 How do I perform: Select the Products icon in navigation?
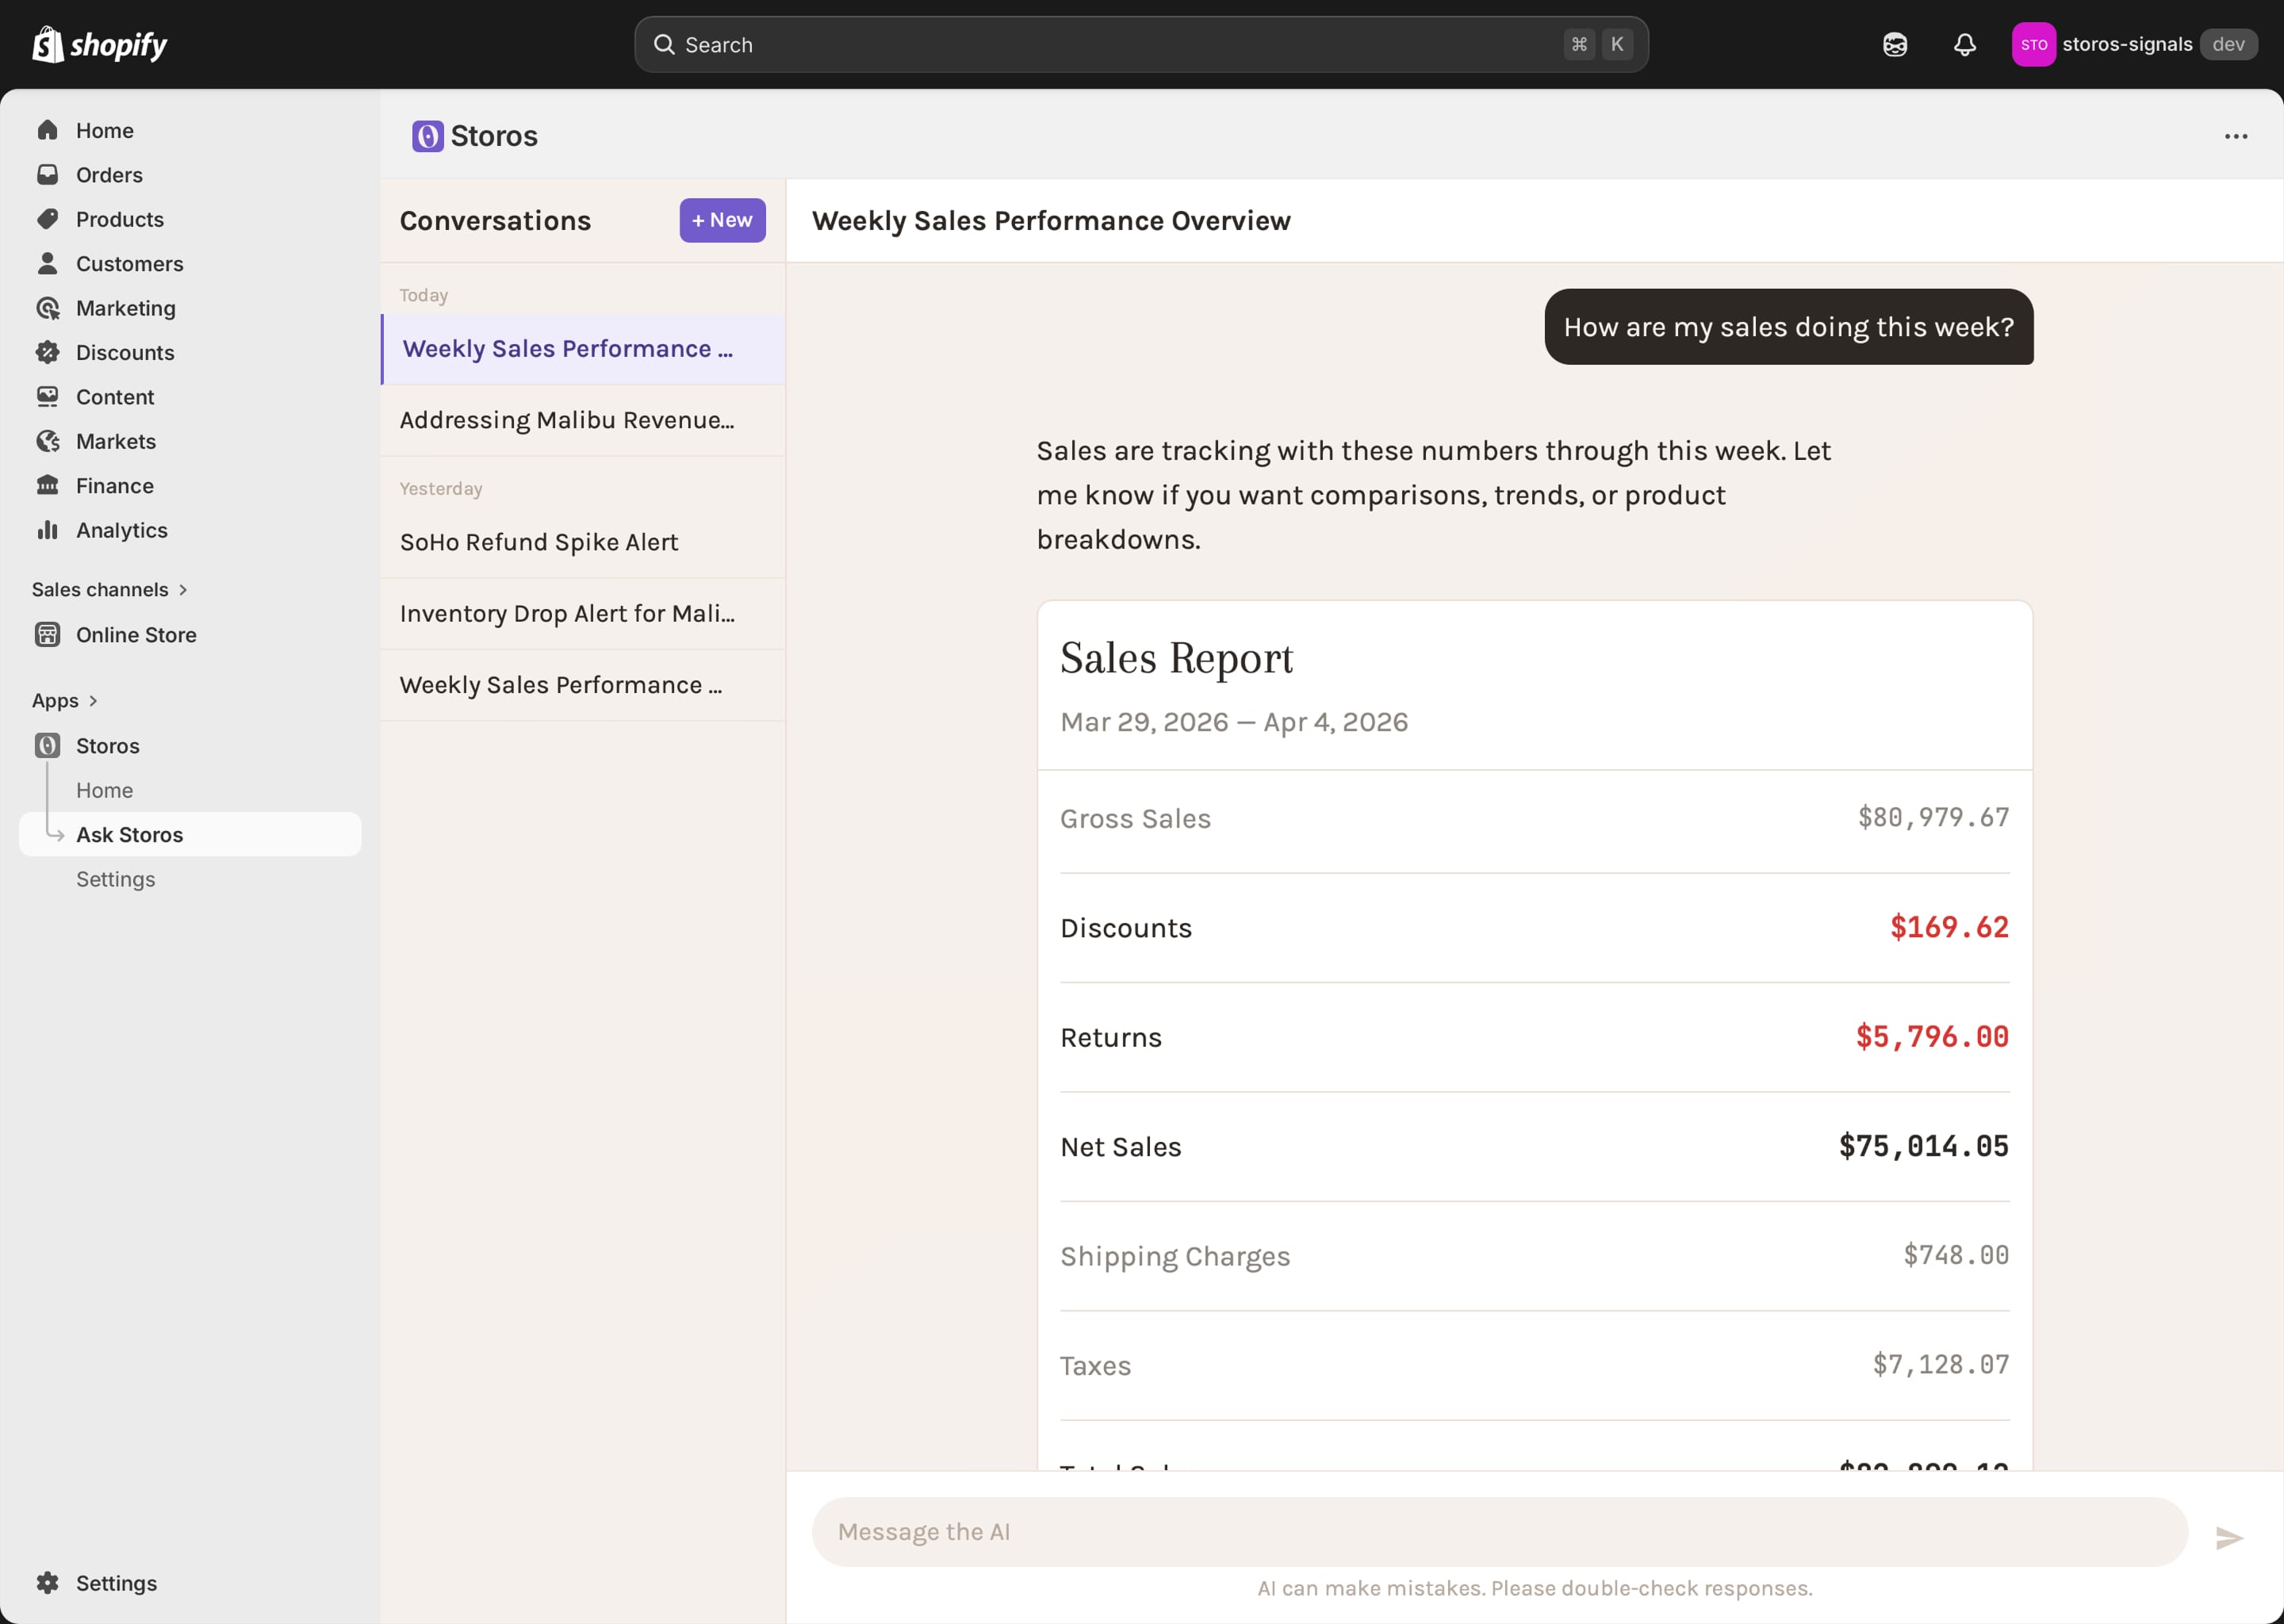coord(48,219)
